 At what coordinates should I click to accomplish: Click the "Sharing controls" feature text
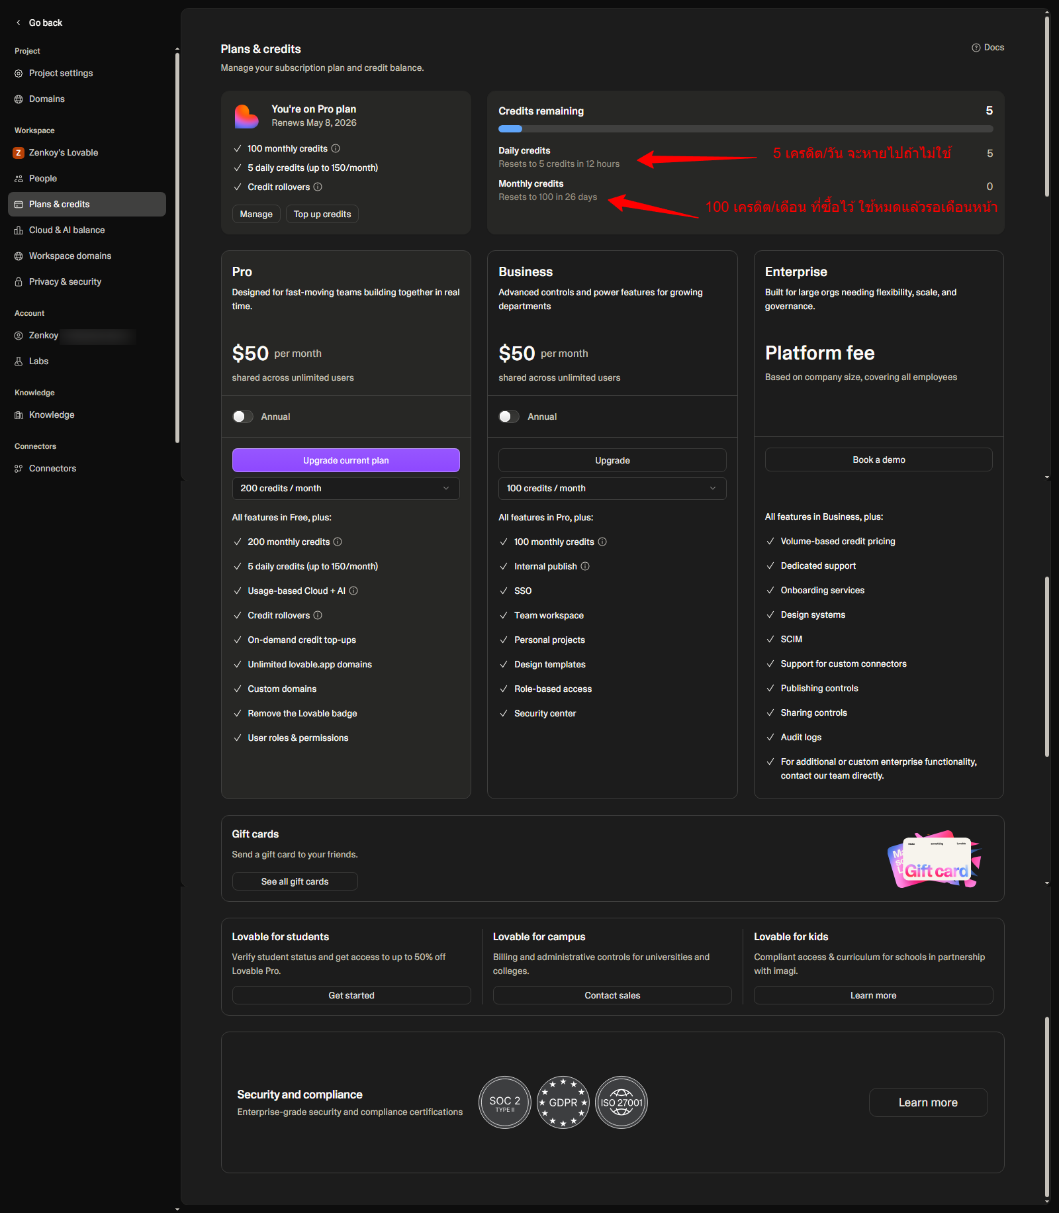pyautogui.click(x=814, y=713)
